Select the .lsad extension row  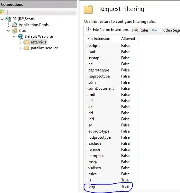pyautogui.click(x=111, y=52)
